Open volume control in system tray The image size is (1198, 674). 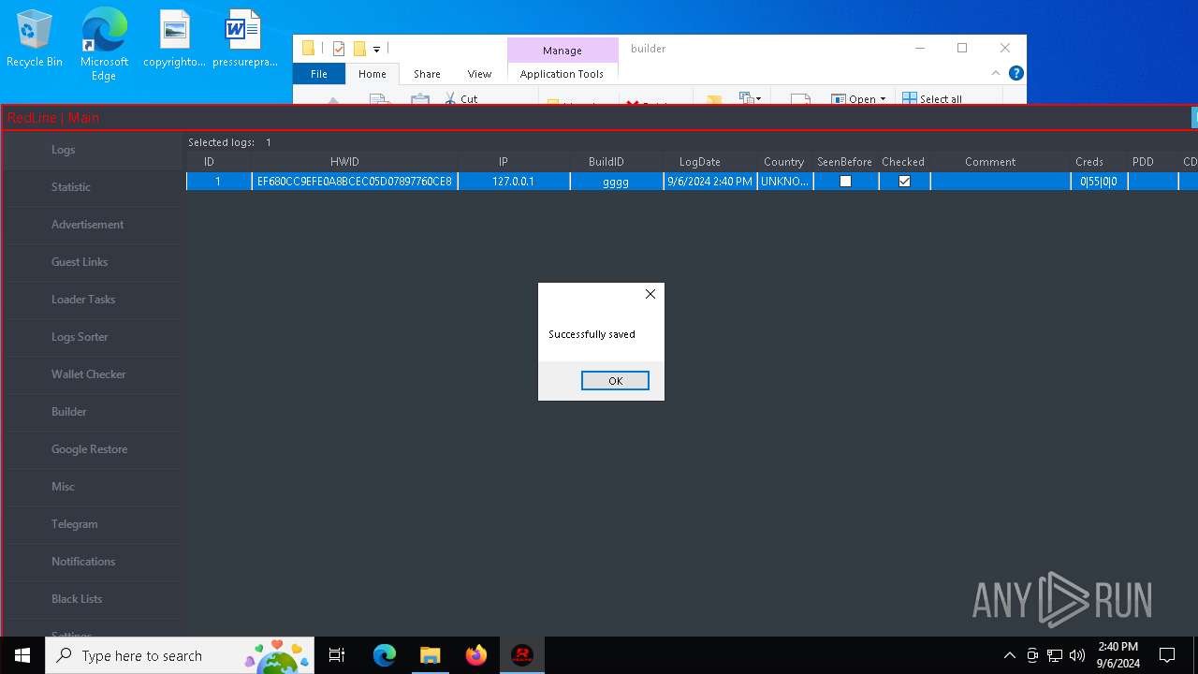(1077, 655)
